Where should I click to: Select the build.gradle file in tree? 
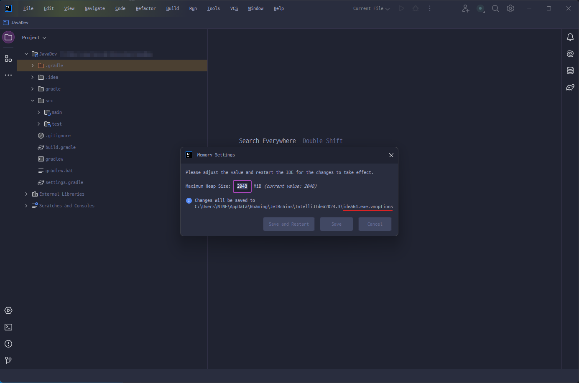(61, 147)
